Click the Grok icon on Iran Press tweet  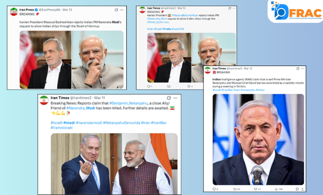116,10
